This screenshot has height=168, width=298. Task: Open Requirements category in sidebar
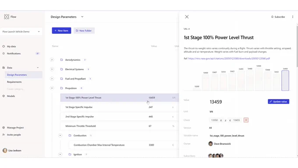click(x=14, y=82)
